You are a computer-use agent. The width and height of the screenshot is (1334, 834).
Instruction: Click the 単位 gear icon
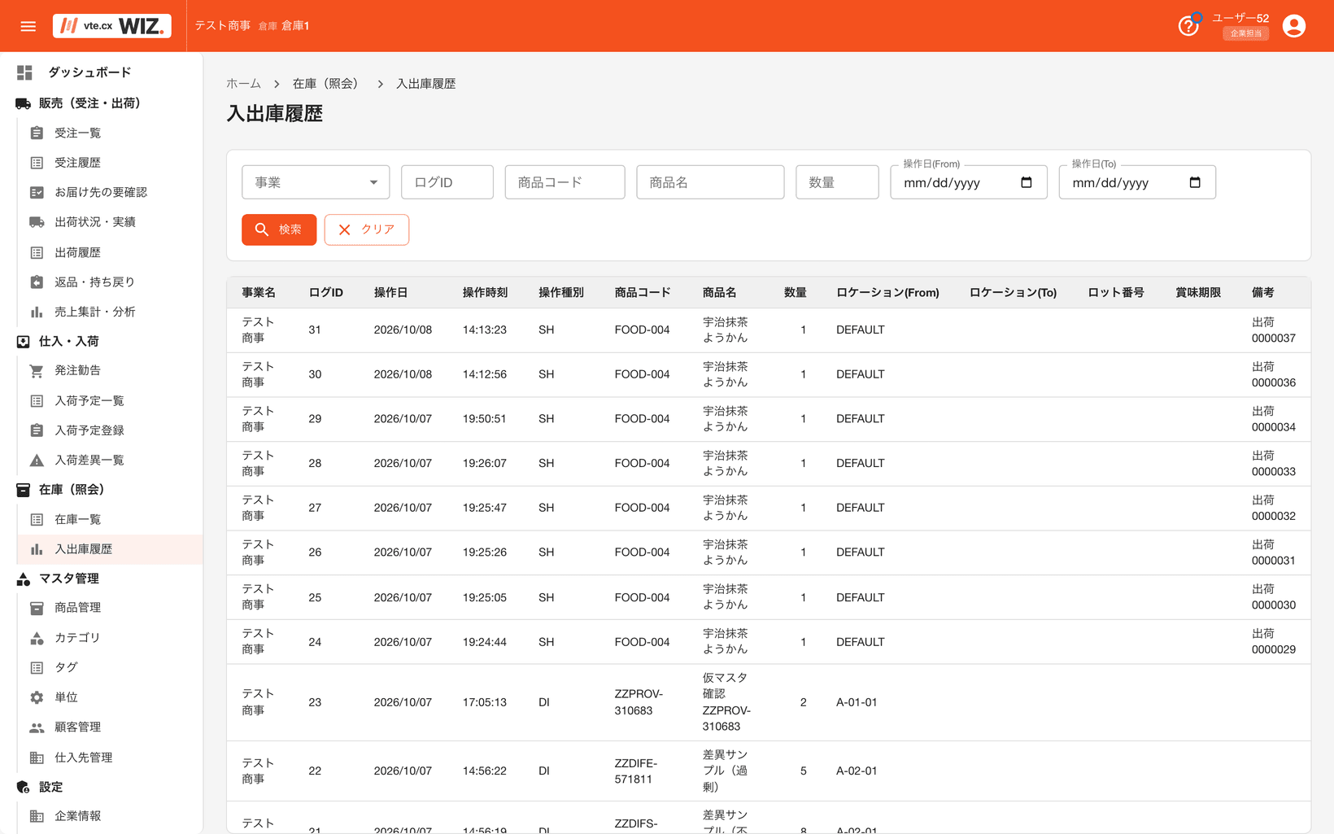pos(37,697)
